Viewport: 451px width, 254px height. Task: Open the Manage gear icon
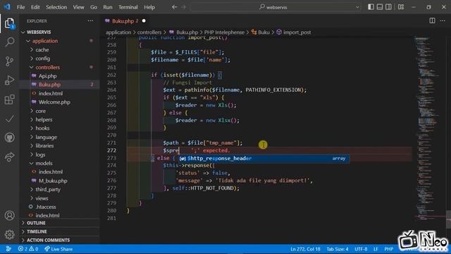[x=9, y=234]
